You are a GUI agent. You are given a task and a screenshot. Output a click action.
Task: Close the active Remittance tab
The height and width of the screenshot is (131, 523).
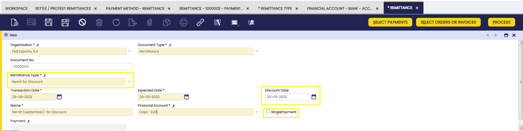[x=417, y=8]
